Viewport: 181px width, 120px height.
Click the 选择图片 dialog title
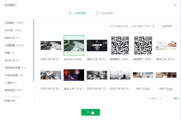(11, 5)
